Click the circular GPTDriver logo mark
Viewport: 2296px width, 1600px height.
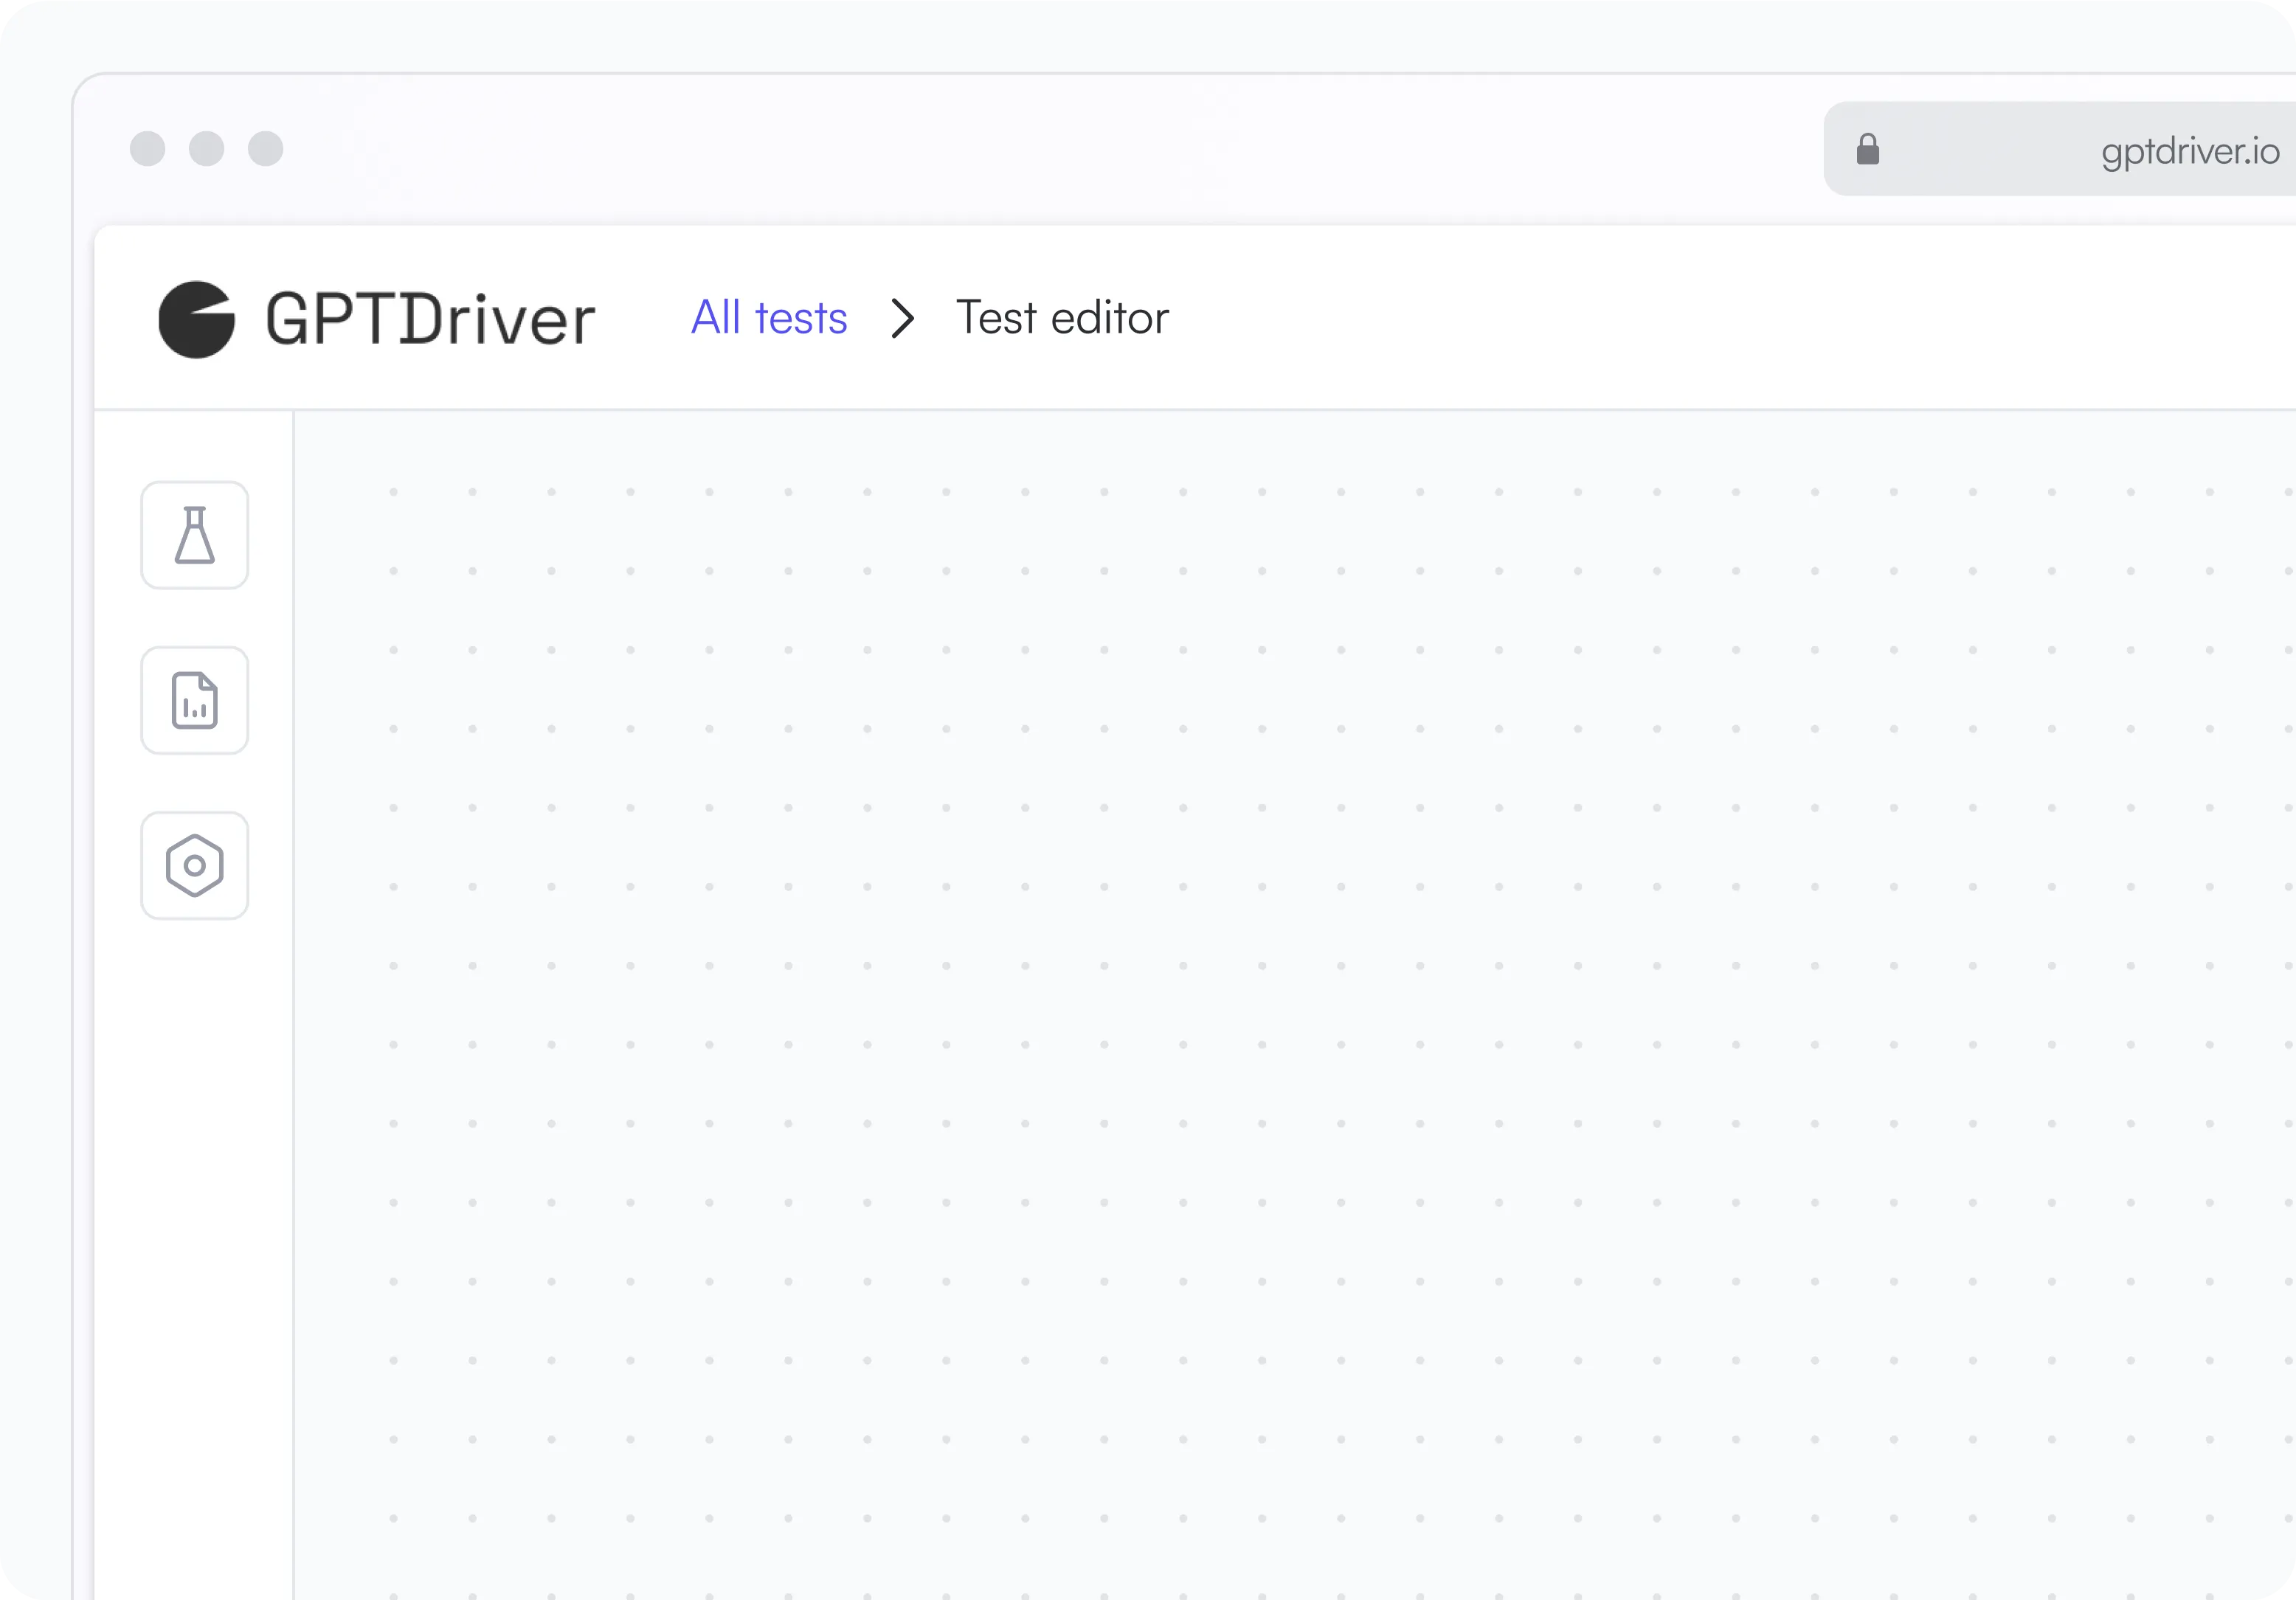(x=196, y=320)
